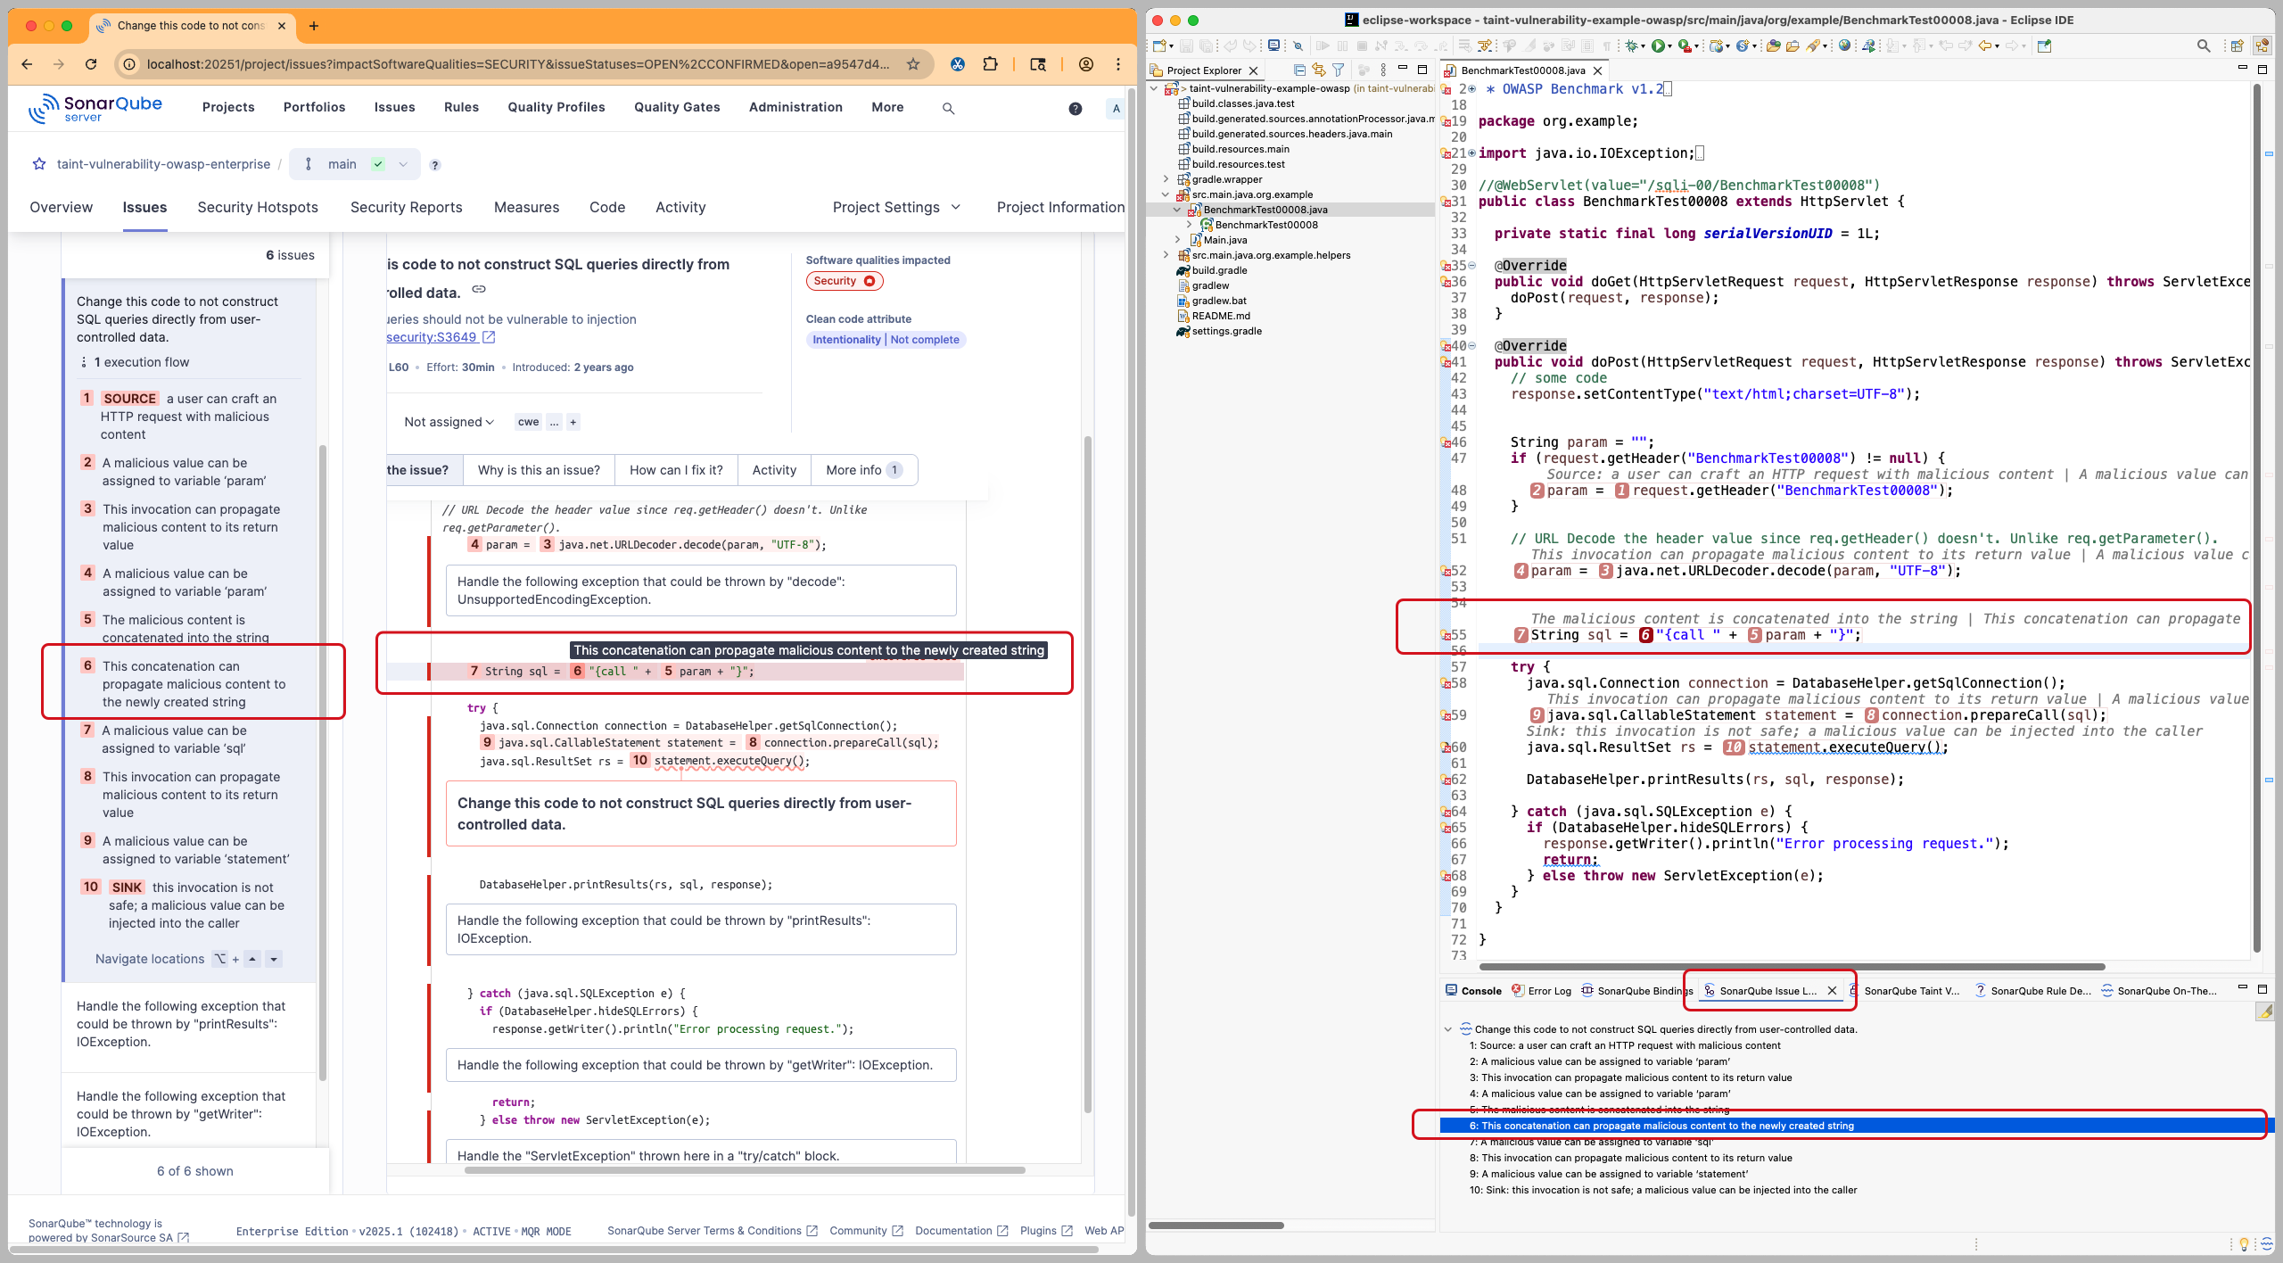Click Security software quality badge
The width and height of the screenshot is (2283, 1263).
tap(844, 281)
